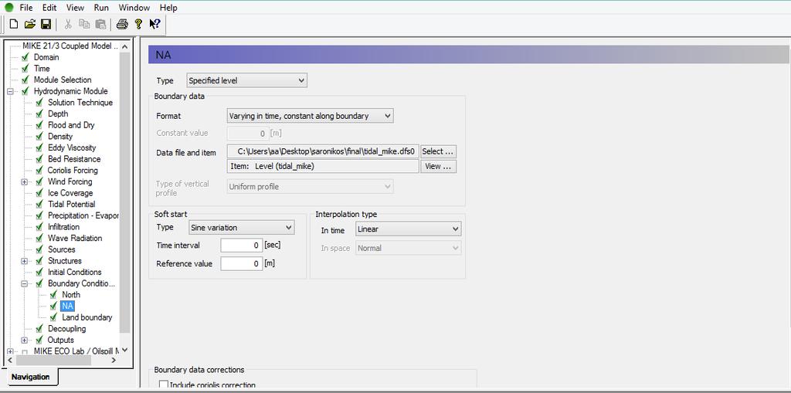Click the Open folder toolbar icon
The width and height of the screenshot is (791, 393).
(30, 24)
